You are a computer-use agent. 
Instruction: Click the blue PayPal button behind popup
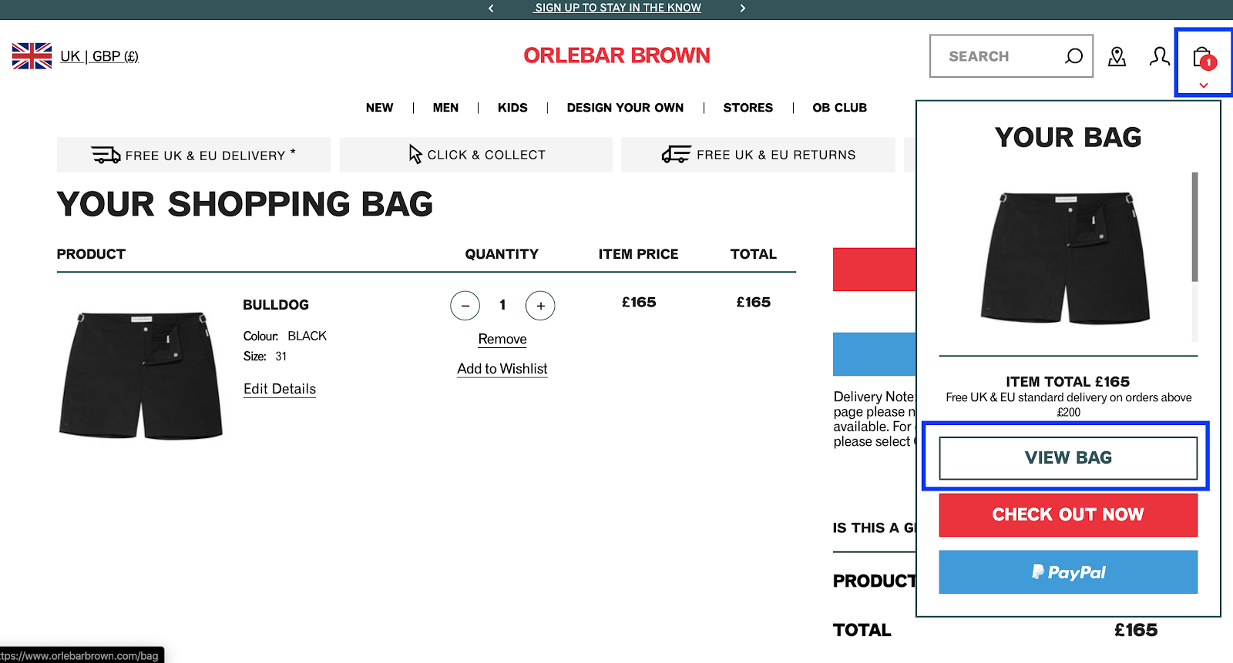(x=874, y=354)
